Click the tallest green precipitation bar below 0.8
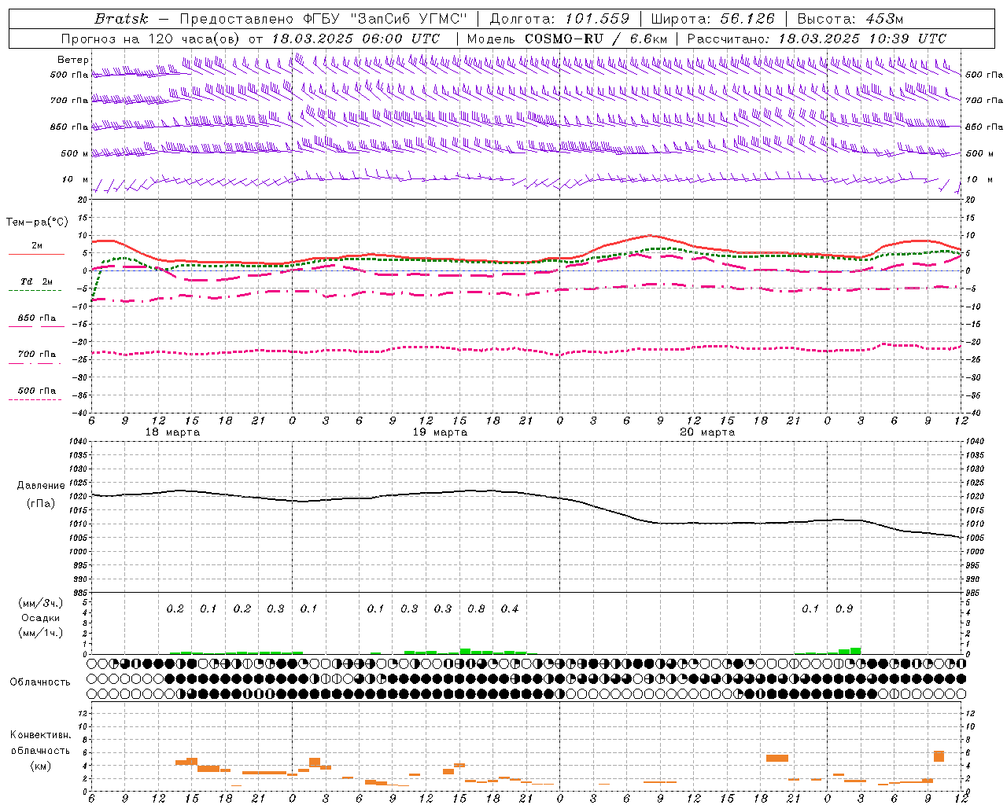The height and width of the screenshot is (805, 1007). 465,651
